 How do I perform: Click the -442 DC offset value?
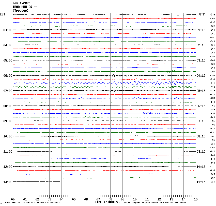coord(212,87)
